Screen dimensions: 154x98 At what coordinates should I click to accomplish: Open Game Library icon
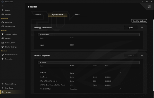click(3, 43)
